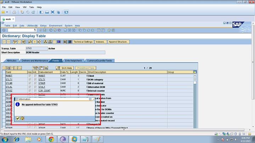255x143 pixels.
Task: Click the Contents table grid icon
Action: point(70,42)
